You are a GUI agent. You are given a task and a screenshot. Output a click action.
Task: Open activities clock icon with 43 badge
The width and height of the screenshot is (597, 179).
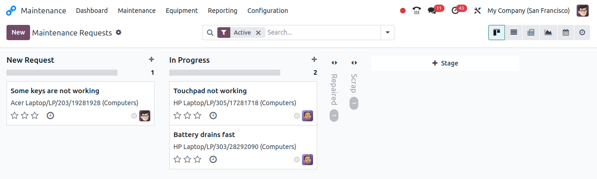click(455, 11)
